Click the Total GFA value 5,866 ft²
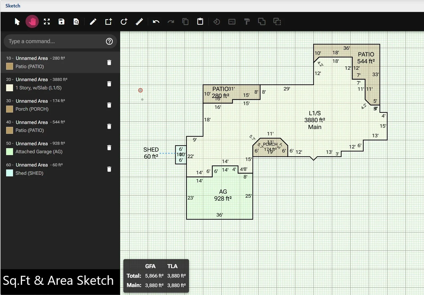This screenshot has height=295, width=424. (x=154, y=276)
